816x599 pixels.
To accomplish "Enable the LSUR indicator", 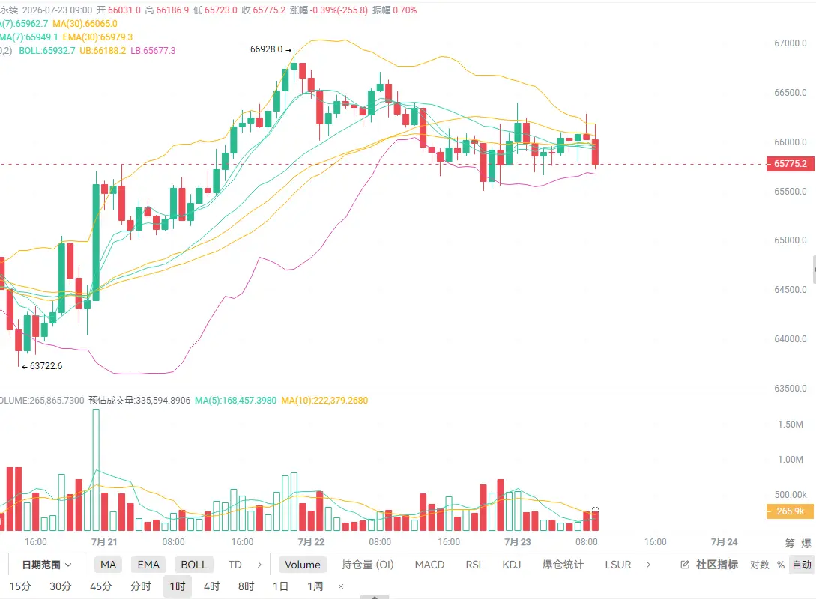I will 617,565.
